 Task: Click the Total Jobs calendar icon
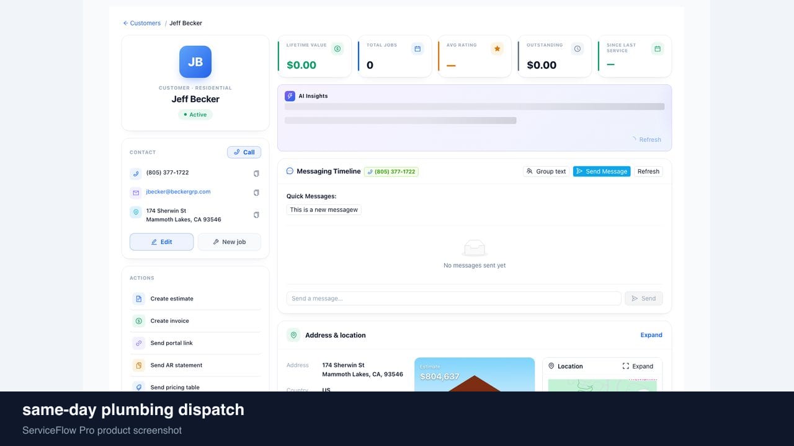coord(417,48)
